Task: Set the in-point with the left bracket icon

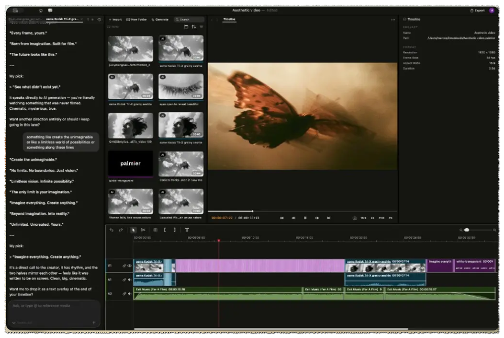Action: coord(165,230)
